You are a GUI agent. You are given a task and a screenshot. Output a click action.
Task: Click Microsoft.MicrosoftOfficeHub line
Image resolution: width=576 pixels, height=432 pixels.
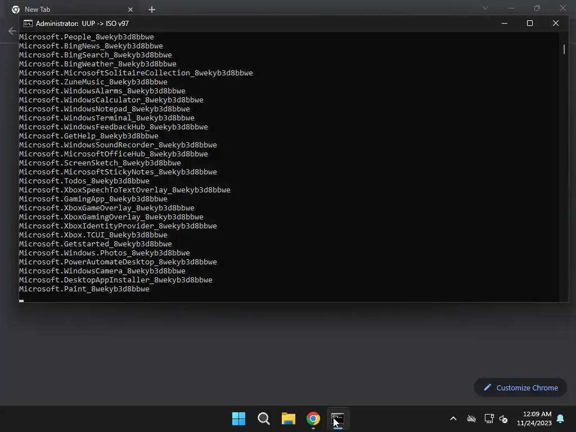(114, 154)
